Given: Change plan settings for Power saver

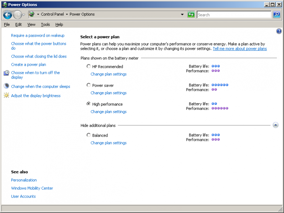Looking at the screenshot, I should pyautogui.click(x=109, y=93).
